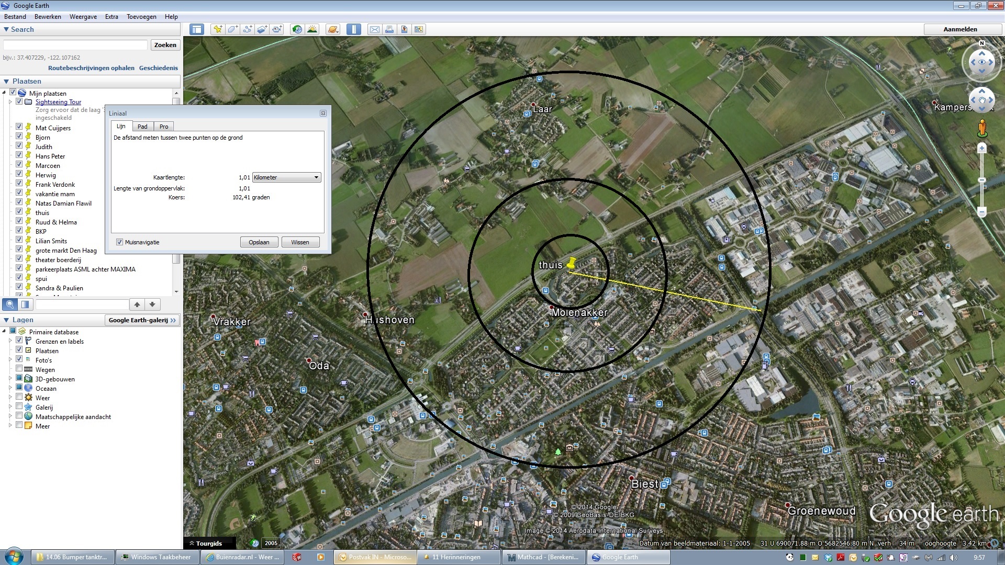The height and width of the screenshot is (565, 1005).
Task: Open the Geschiedenis link
Action: pos(158,68)
